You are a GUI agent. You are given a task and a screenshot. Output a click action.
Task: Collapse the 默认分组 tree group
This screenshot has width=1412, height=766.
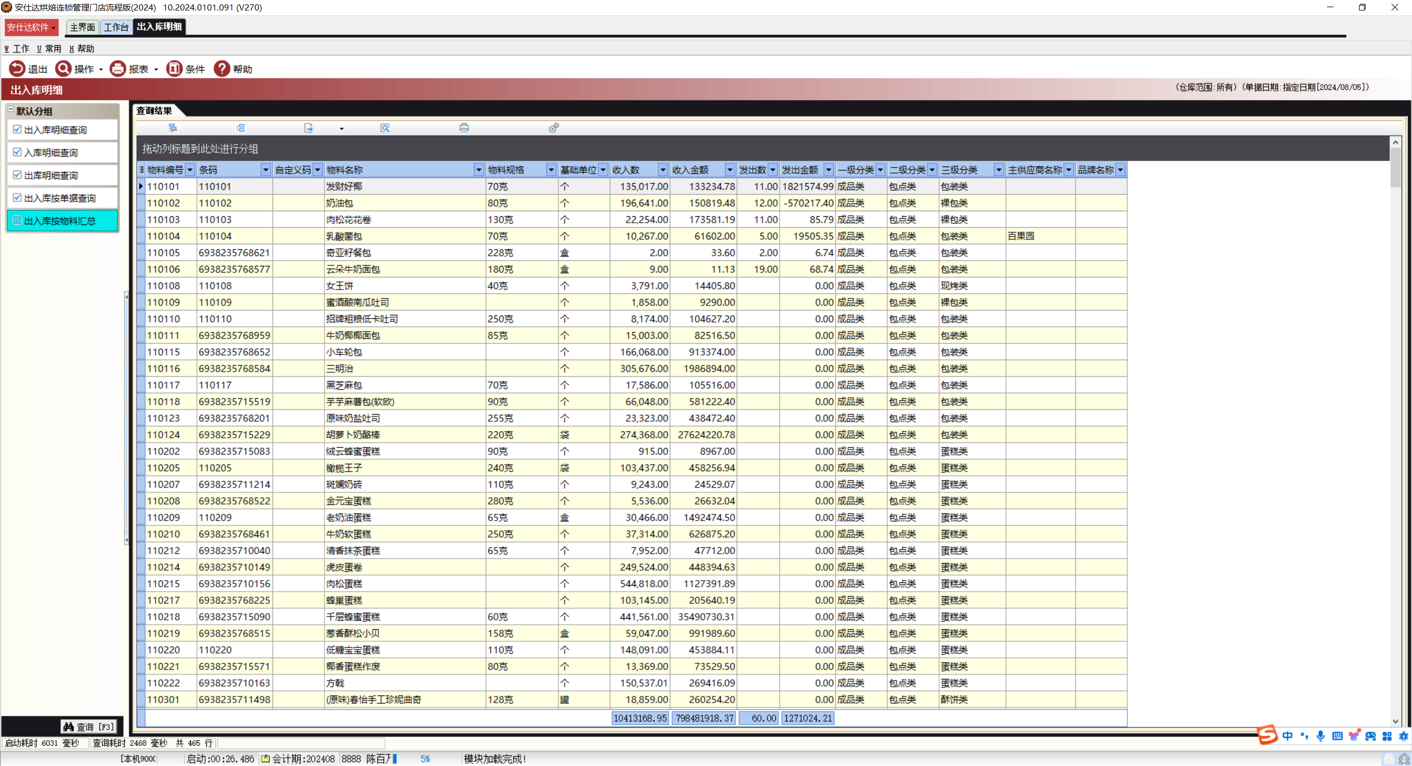tap(10, 110)
